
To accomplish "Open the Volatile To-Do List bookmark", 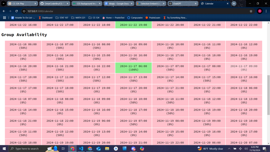I will click(23, 17).
